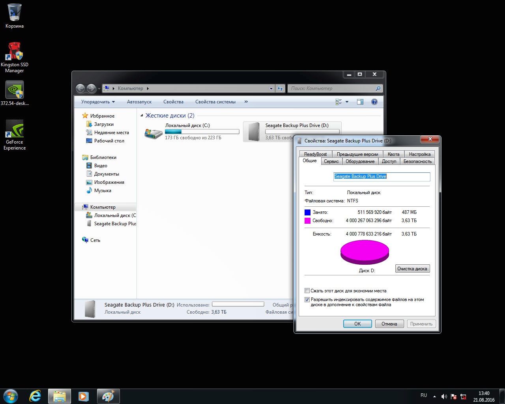Switch to the Оборудование tab
This screenshot has height=404, width=505.
pyautogui.click(x=360, y=161)
